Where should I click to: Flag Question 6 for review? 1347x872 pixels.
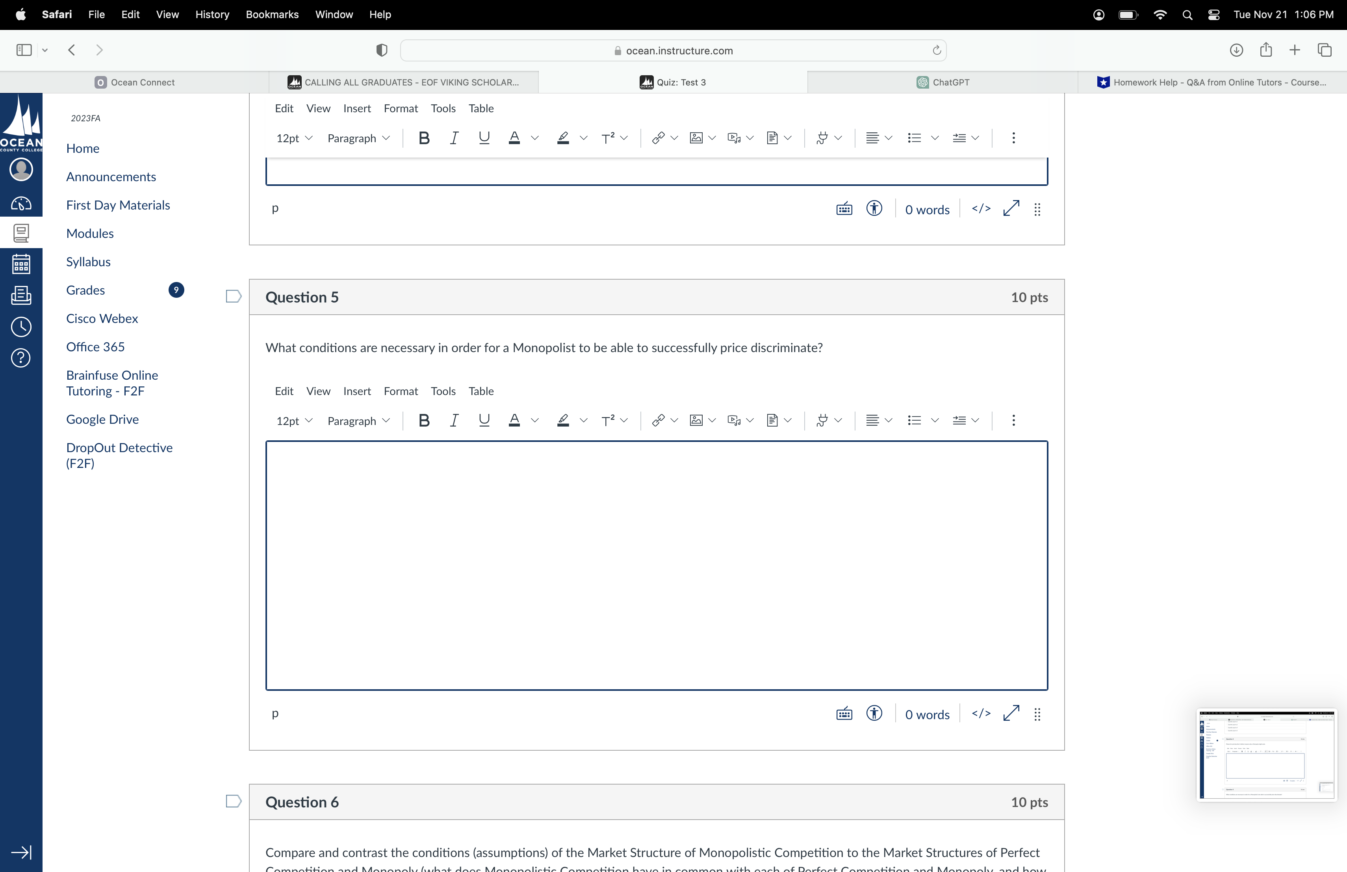(233, 801)
